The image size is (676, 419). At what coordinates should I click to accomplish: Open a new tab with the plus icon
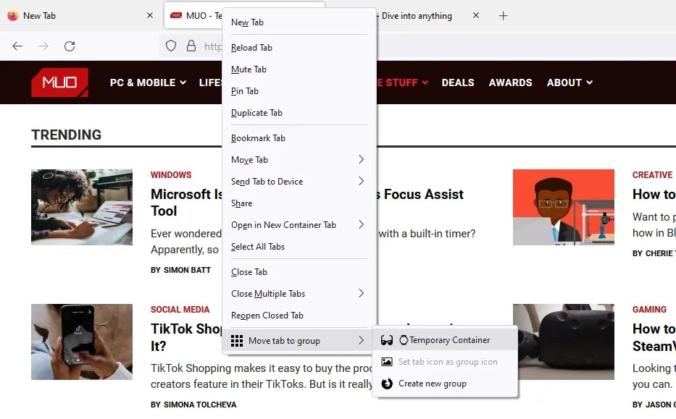503,15
